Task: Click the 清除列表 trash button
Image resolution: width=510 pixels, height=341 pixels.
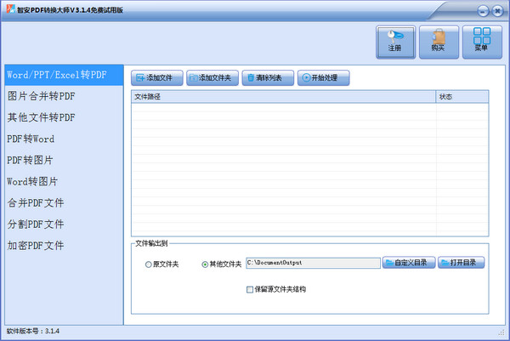Action: click(x=268, y=77)
